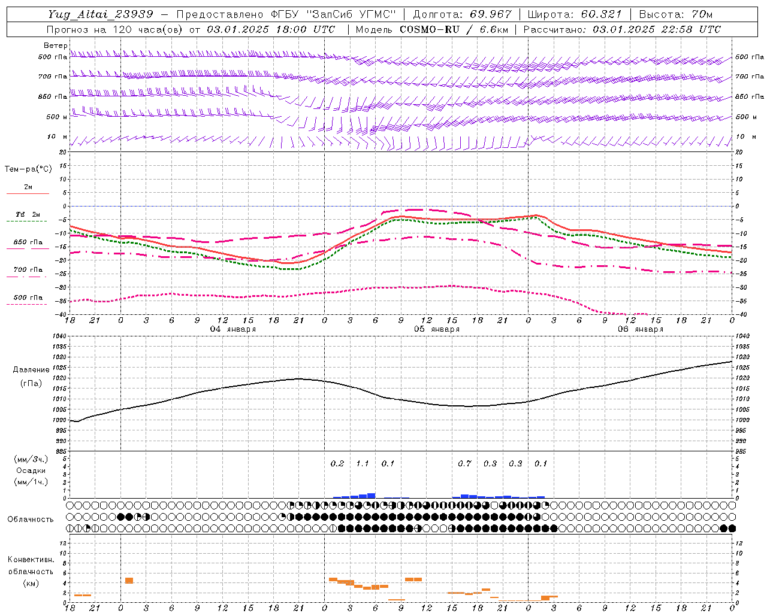Select the Тем-ра(°C) temperature panel label
Viewport: 767px width, 613px height.
pyautogui.click(x=28, y=169)
